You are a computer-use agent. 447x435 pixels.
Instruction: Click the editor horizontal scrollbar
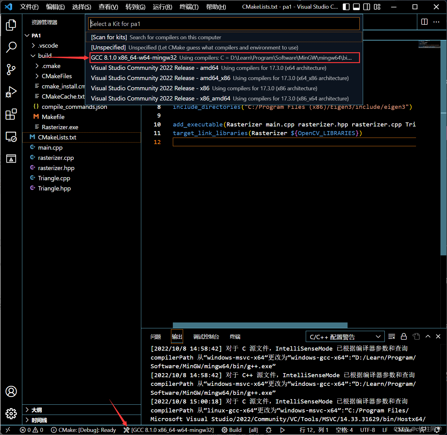tap(260, 325)
